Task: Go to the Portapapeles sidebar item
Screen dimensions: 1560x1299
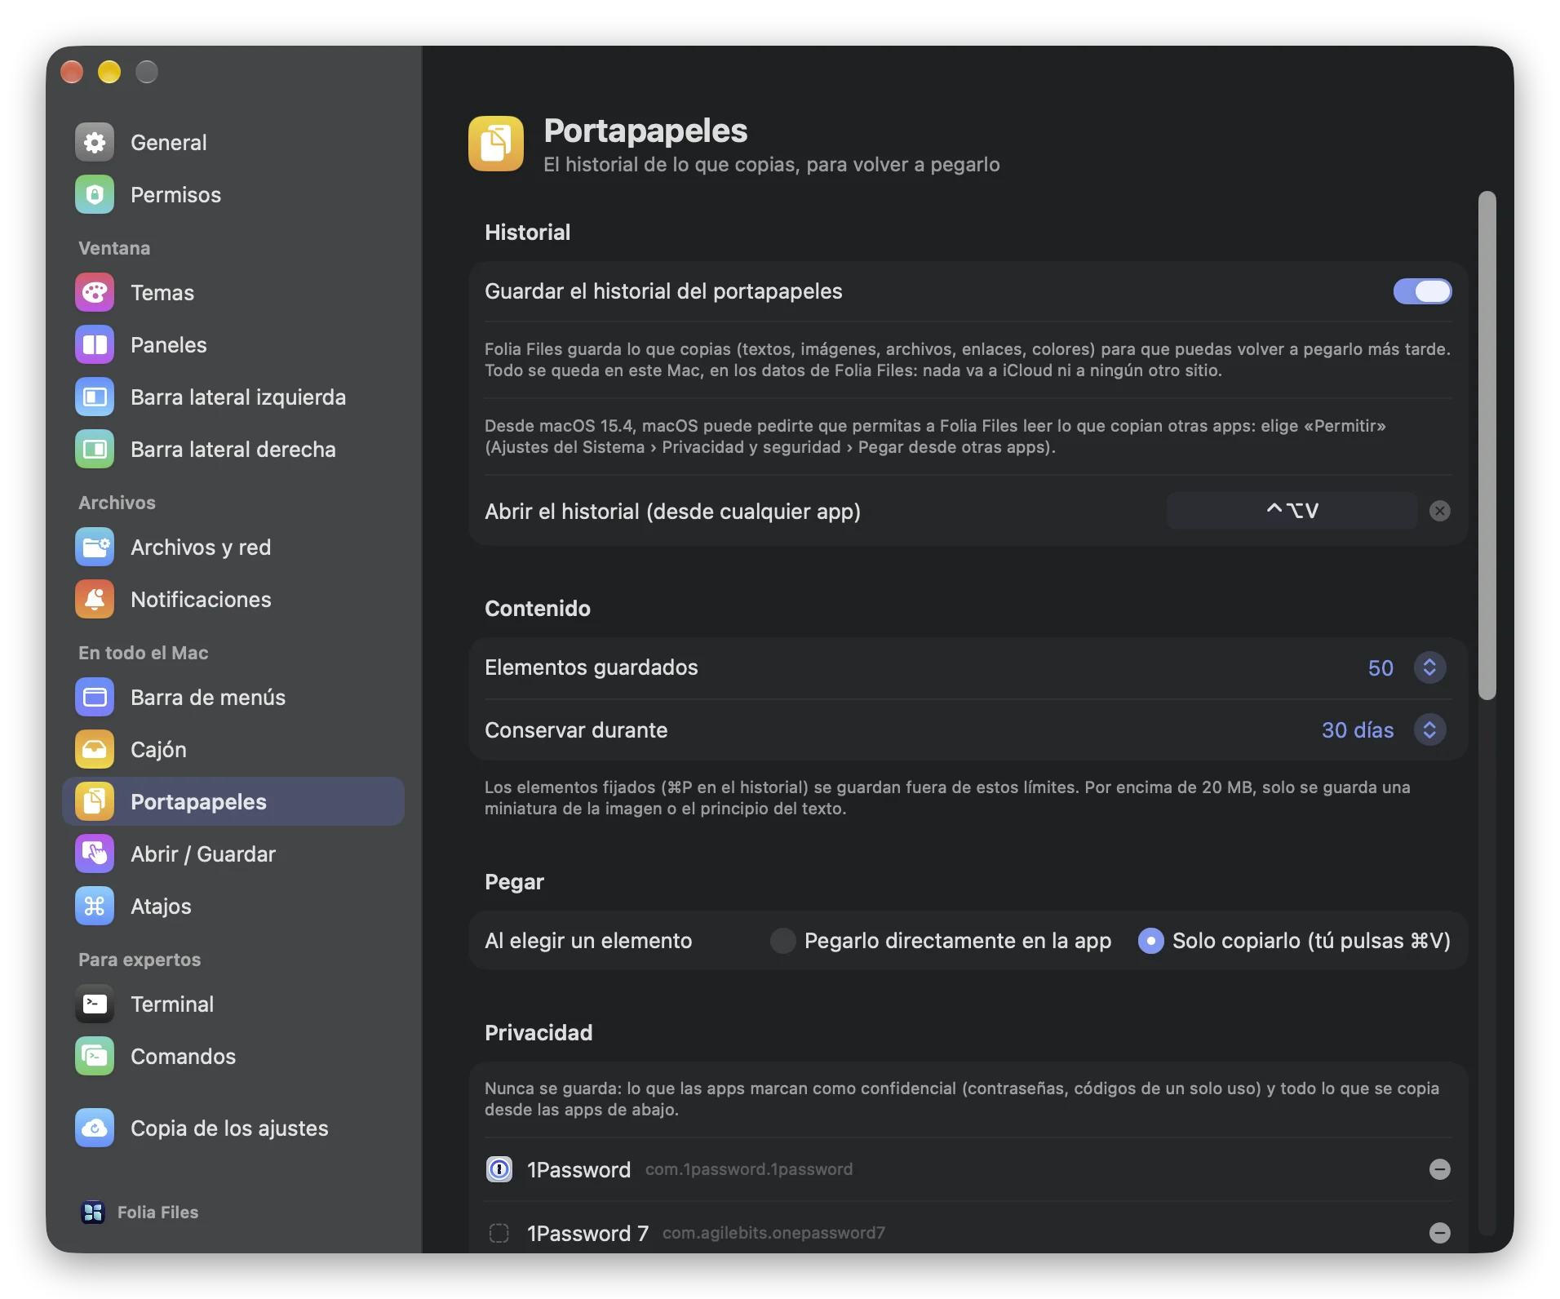Action: tap(233, 802)
